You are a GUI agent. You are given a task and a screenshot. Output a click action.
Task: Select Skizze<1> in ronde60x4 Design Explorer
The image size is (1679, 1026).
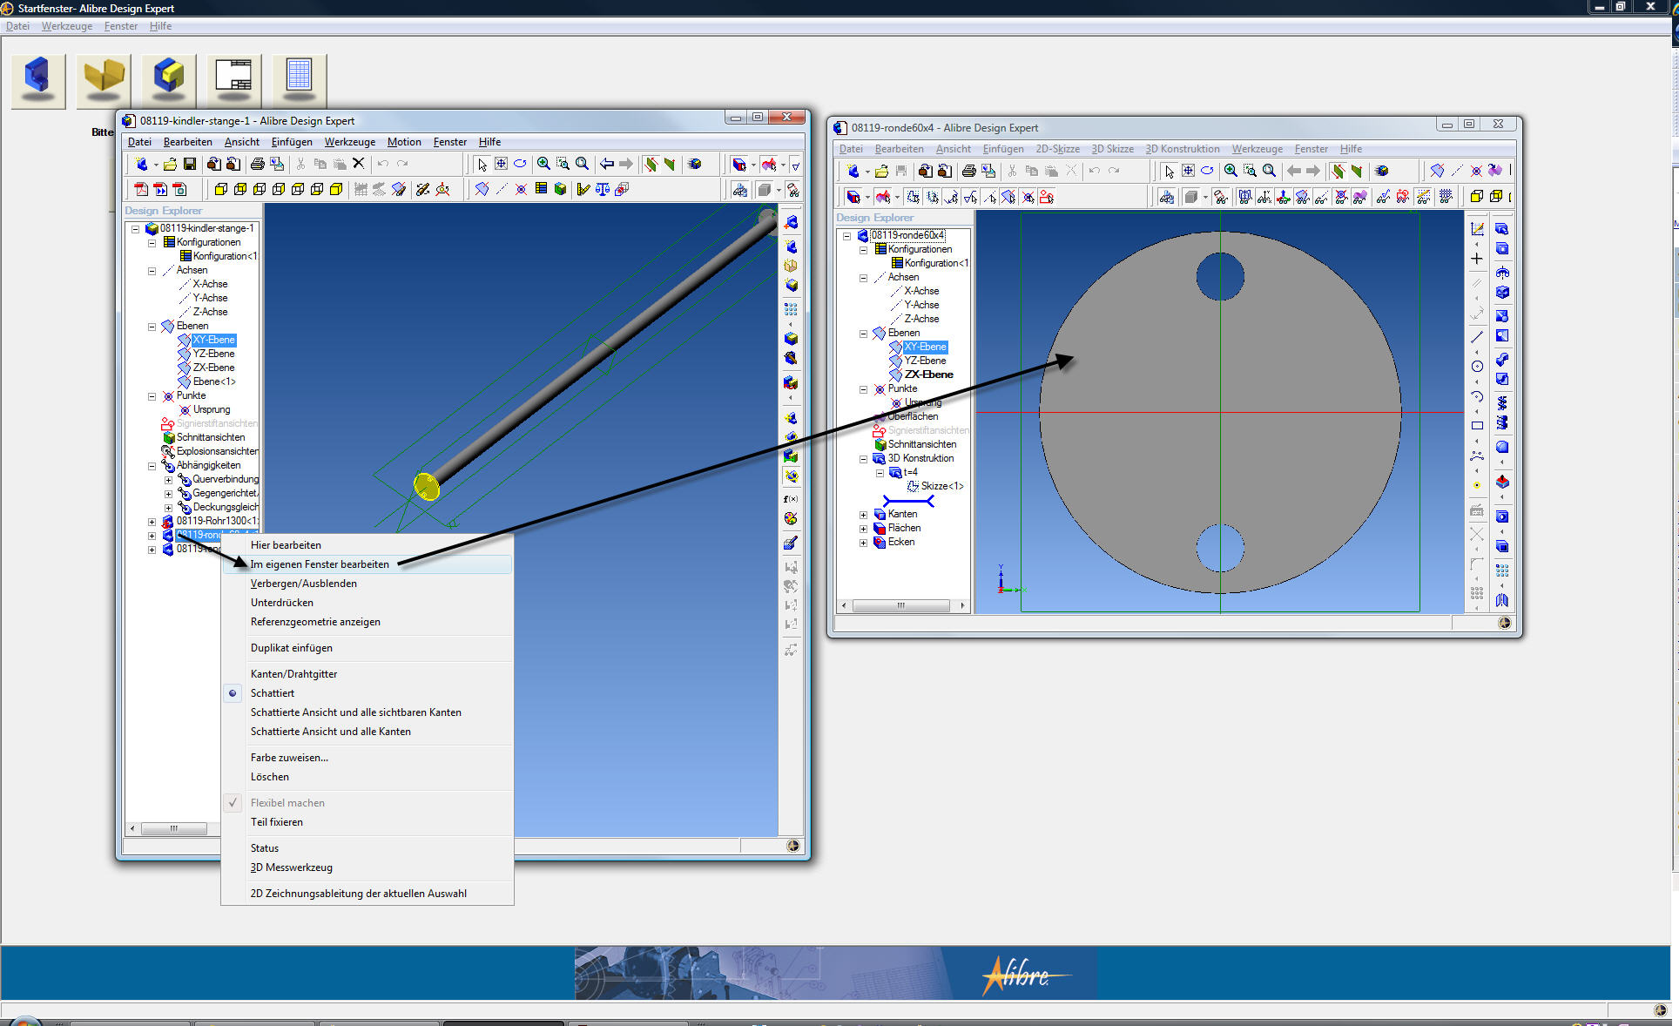(x=942, y=486)
